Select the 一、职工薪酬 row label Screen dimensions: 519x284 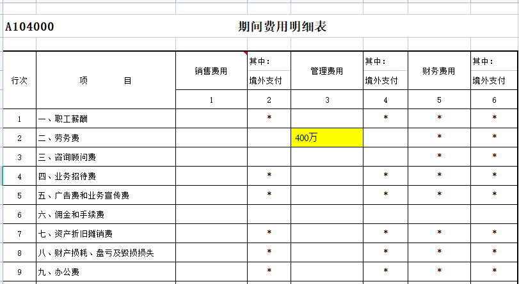click(106, 119)
